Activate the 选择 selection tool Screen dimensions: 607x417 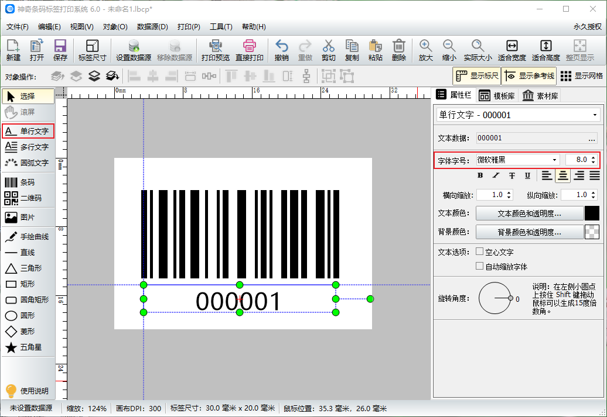pos(28,96)
